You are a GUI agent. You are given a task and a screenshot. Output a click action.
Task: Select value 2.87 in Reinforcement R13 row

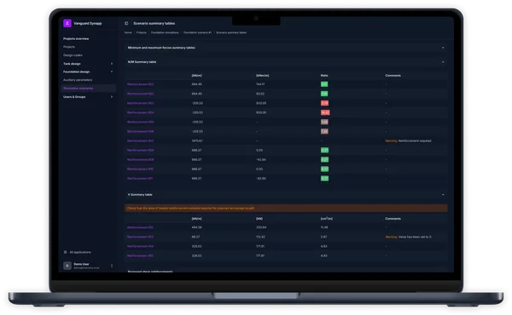click(323, 237)
